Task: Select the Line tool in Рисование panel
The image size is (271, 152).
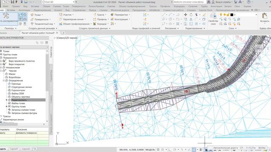Action: coord(163,15)
